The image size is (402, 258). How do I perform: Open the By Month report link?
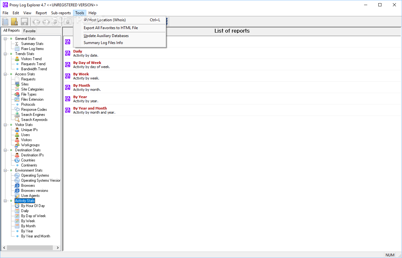pos(82,85)
